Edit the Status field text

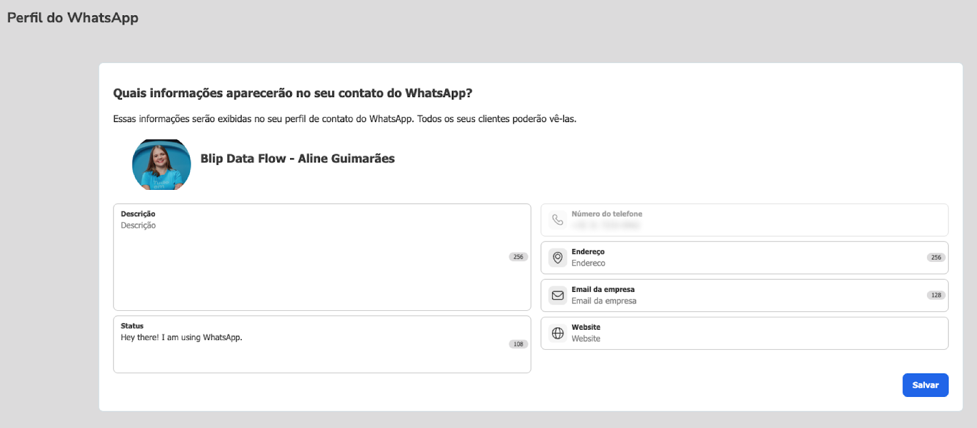point(322,344)
